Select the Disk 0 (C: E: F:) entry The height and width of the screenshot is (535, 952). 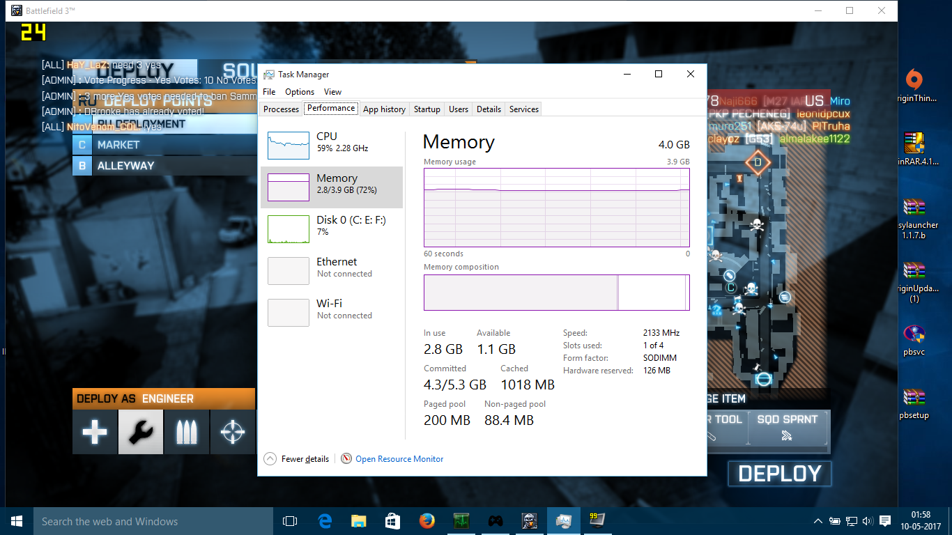tap(332, 229)
